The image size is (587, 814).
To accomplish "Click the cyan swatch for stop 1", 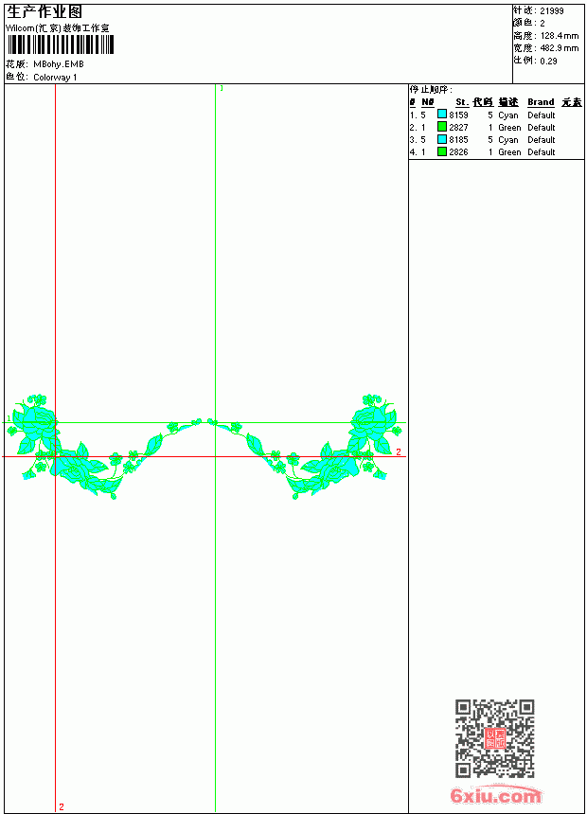I will (442, 115).
